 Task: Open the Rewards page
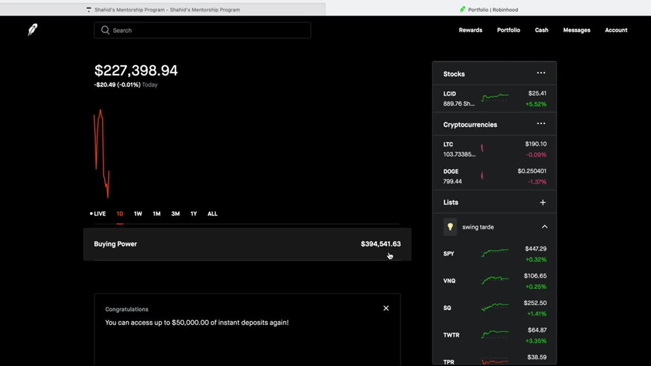coord(470,30)
